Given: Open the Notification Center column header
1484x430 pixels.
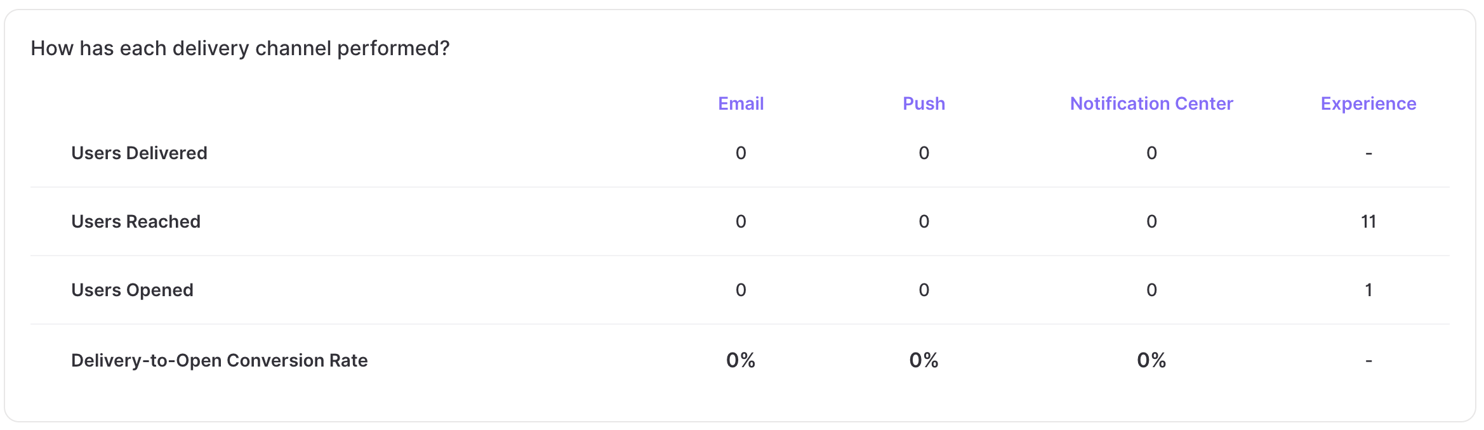Looking at the screenshot, I should (x=1151, y=103).
